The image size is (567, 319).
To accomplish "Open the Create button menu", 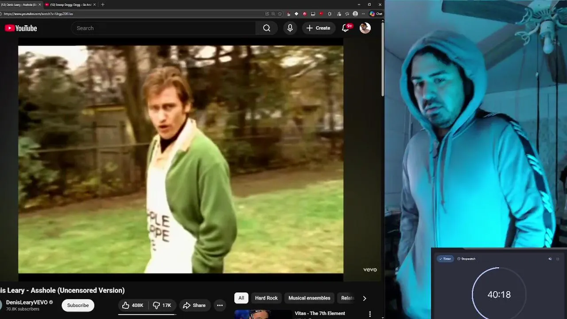I will coord(318,28).
